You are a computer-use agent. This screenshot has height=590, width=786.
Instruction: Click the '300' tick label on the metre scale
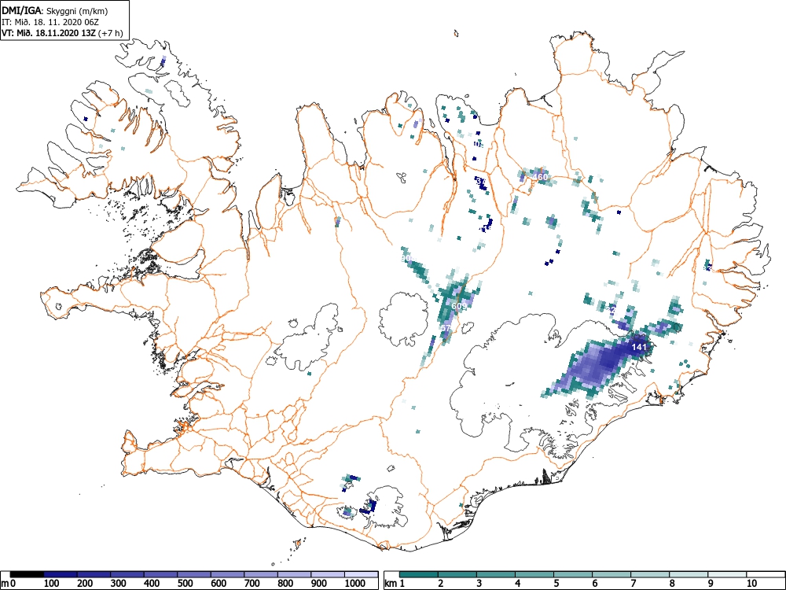click(119, 584)
